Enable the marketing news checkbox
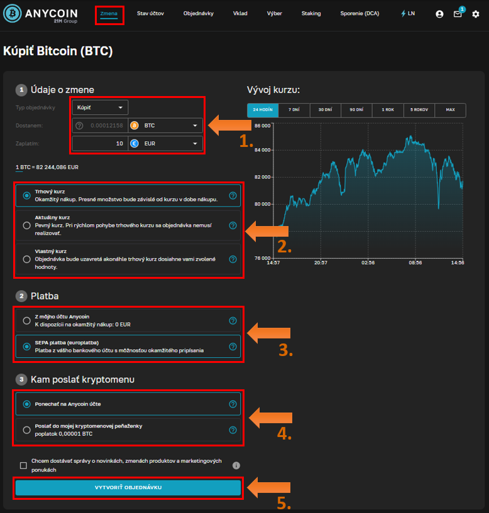489x513 pixels. click(23, 465)
